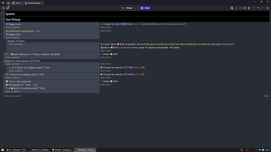Open the hamburger main menu
Viewport: 271px width, 152px height.
pos(3,3)
